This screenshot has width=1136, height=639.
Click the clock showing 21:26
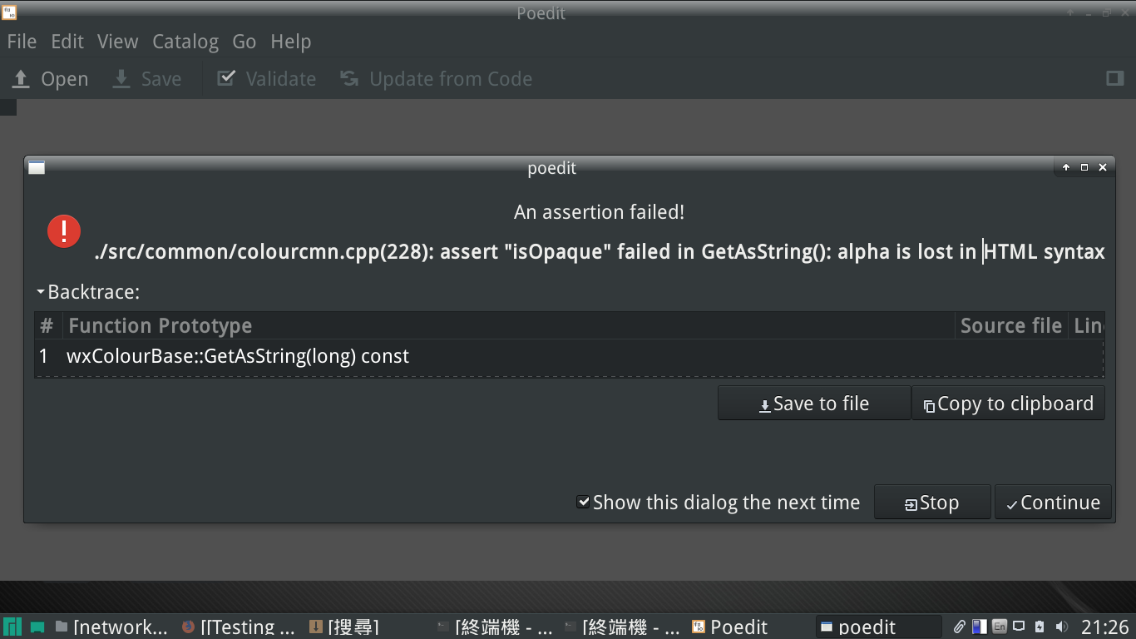pos(1104,627)
